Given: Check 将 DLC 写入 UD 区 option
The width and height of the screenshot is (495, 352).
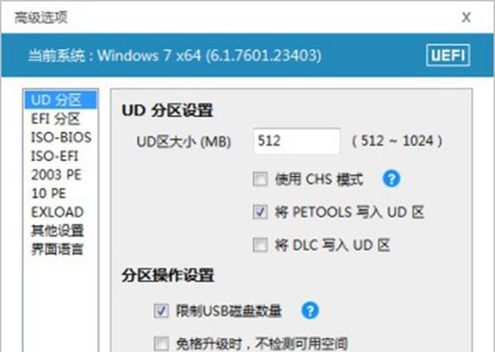Looking at the screenshot, I should [260, 245].
